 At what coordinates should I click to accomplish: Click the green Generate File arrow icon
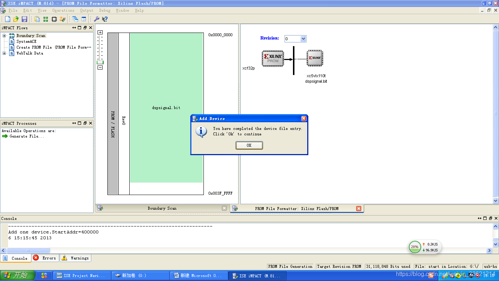tap(5, 136)
